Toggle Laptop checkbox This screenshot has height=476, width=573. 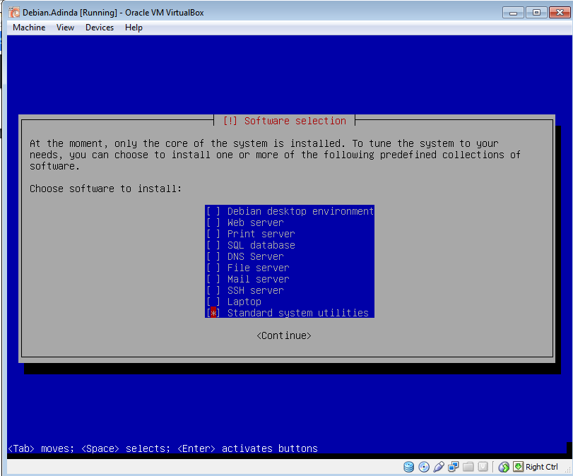click(213, 302)
